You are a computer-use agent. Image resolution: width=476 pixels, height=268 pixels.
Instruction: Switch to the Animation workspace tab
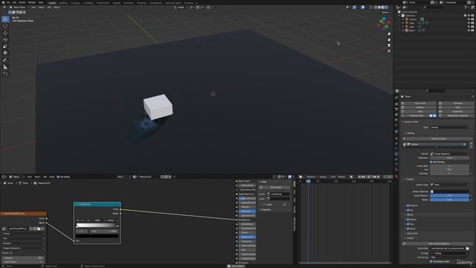(129, 3)
